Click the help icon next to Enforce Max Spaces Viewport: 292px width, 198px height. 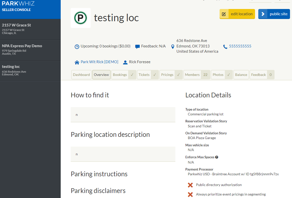(217, 157)
